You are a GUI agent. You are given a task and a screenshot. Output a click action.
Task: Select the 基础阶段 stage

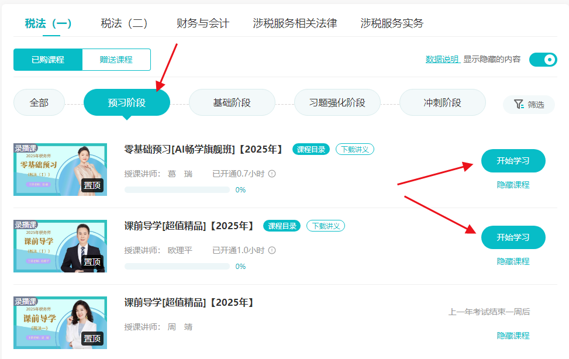(232, 102)
